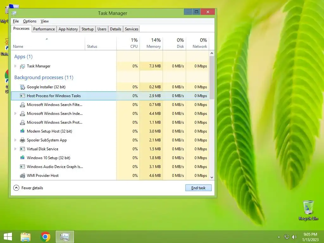324x243 pixels.
Task: Sort by the CPU column header
Action: tap(128, 43)
